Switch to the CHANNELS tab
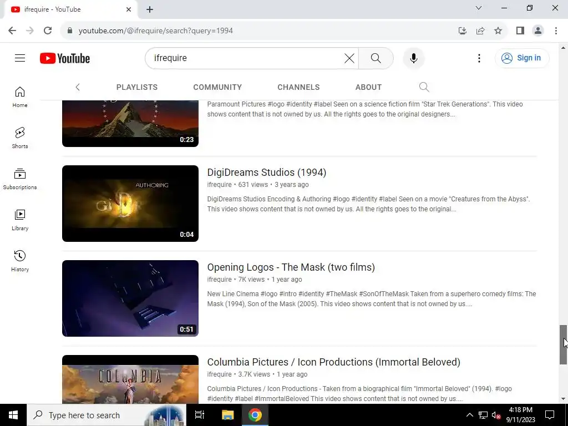The width and height of the screenshot is (568, 426). coord(298,87)
